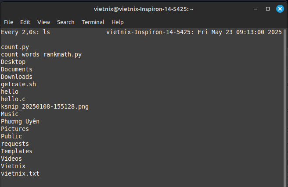
Task: Open the Terminal menu
Action: point(93,22)
